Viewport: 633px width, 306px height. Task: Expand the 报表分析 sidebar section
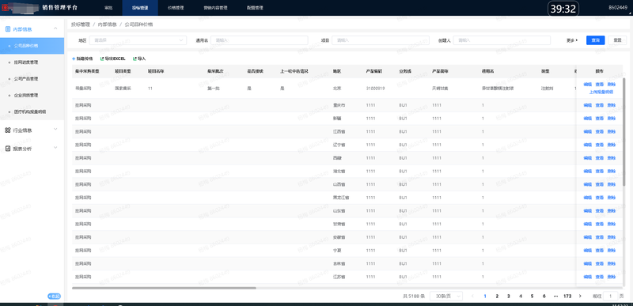pyautogui.click(x=55, y=148)
